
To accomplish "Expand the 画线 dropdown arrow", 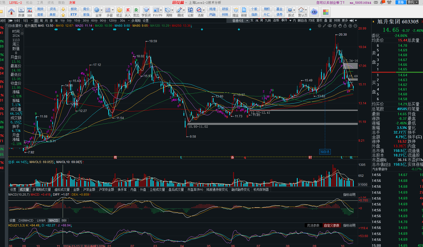I will pyautogui.click(x=184, y=10).
